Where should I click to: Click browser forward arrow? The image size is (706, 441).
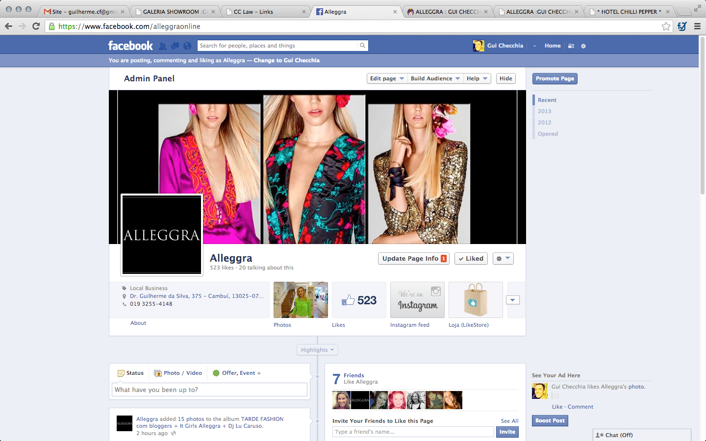[x=22, y=26]
